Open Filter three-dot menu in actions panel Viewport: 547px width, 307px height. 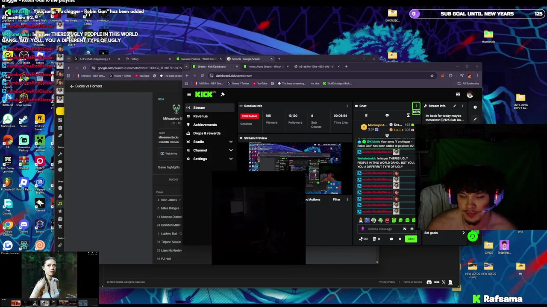[347, 200]
